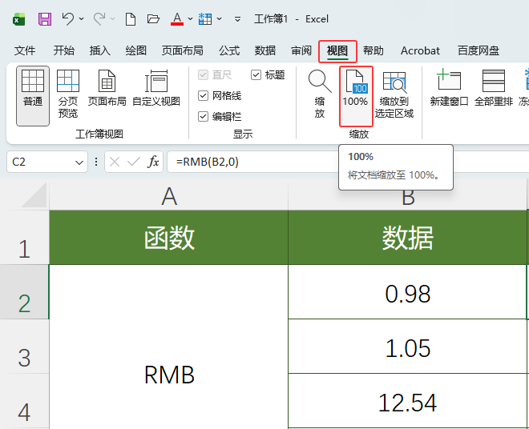The height and width of the screenshot is (429, 529).
Task: Click the table borders quick-access icon
Action: [x=205, y=19]
